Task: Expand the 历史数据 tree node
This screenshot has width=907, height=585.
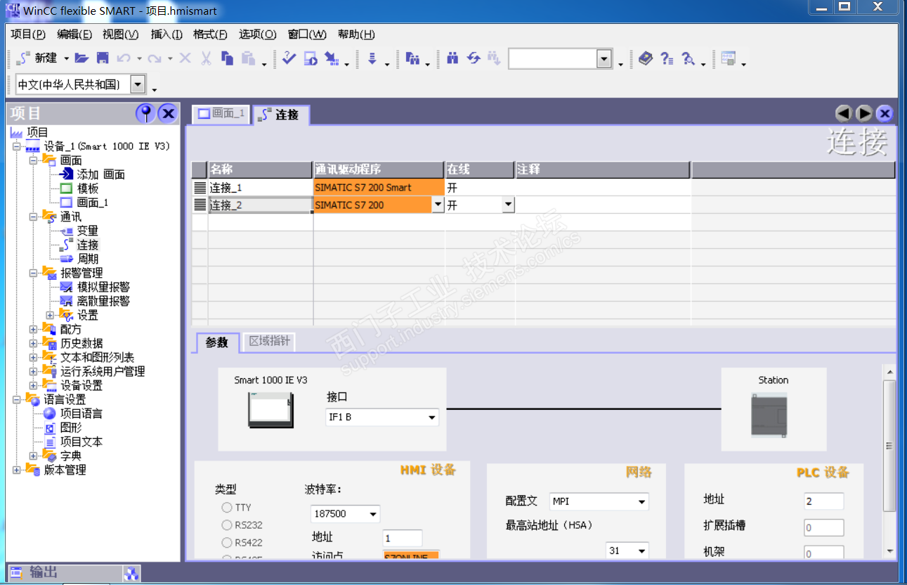Action: [34, 343]
